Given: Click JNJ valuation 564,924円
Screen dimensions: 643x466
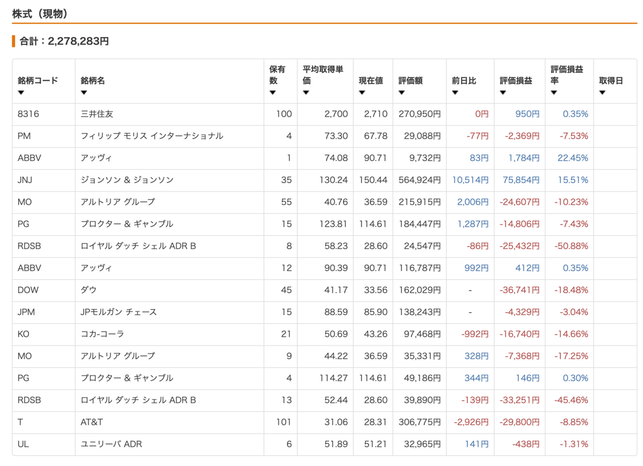Looking at the screenshot, I should (x=420, y=180).
